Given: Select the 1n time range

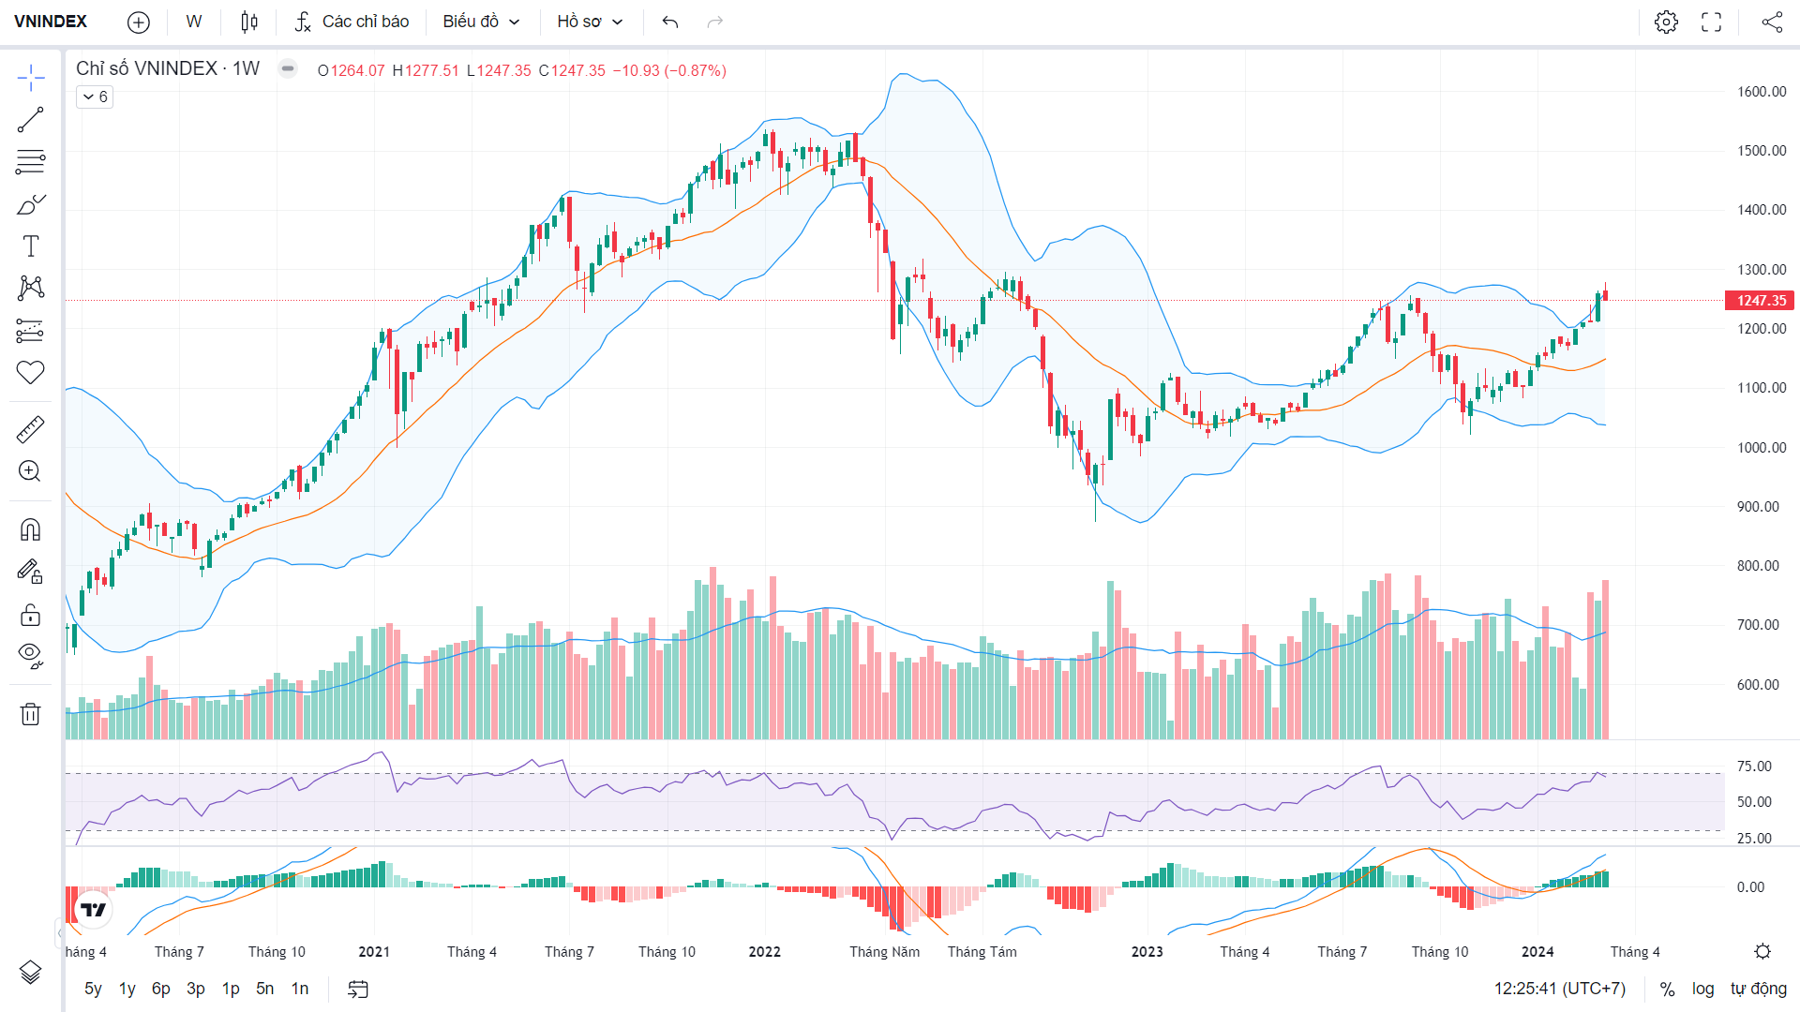Looking at the screenshot, I should coord(300,989).
